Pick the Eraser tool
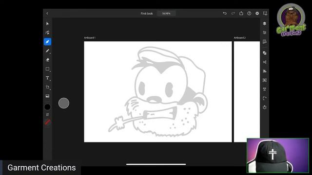Viewport: 312px width, 175px height. 47,60
